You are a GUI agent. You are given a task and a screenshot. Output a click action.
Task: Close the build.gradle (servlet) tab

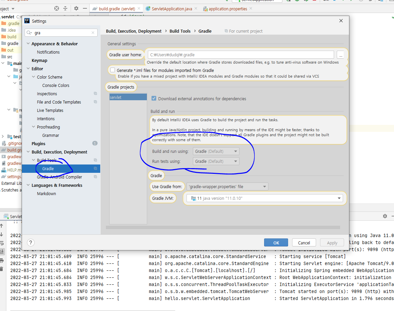pyautogui.click(x=139, y=9)
